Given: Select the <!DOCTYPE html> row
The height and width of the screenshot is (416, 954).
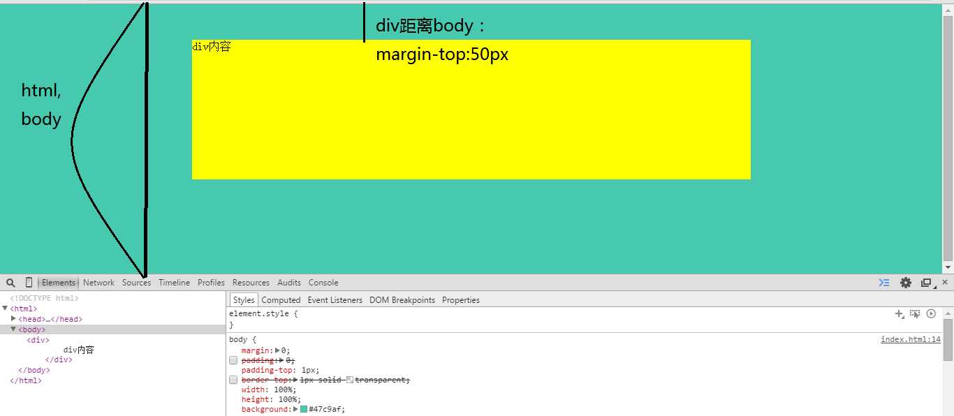Looking at the screenshot, I should [x=44, y=298].
